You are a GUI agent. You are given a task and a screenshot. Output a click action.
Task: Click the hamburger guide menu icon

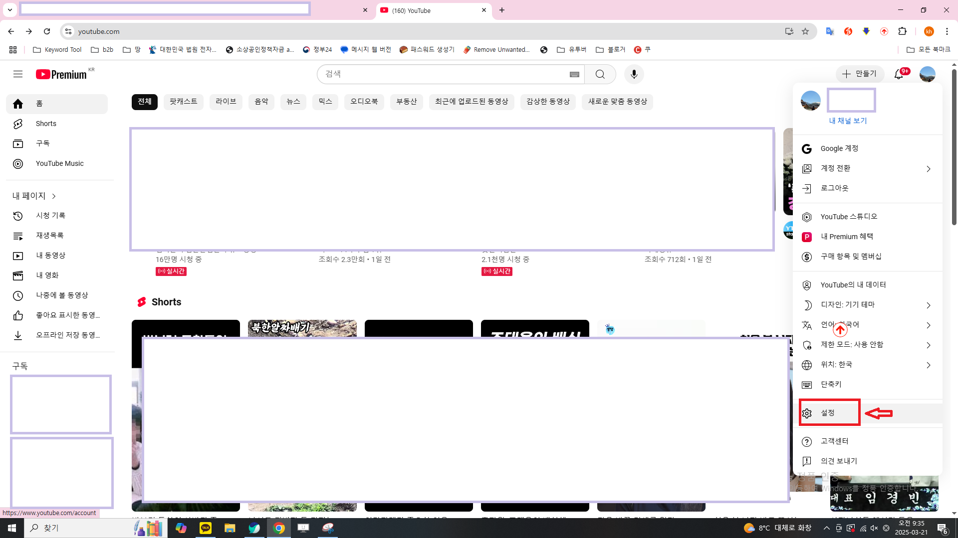point(18,74)
